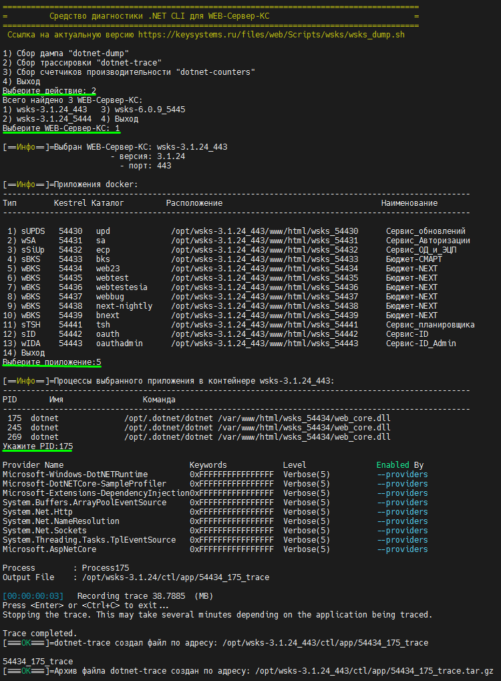Click provider Microsoft-DotNETCore-SampleProfiler

coord(84,484)
